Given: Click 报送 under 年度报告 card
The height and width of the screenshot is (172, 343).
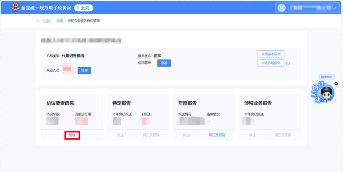Looking at the screenshot, I should 186,135.
